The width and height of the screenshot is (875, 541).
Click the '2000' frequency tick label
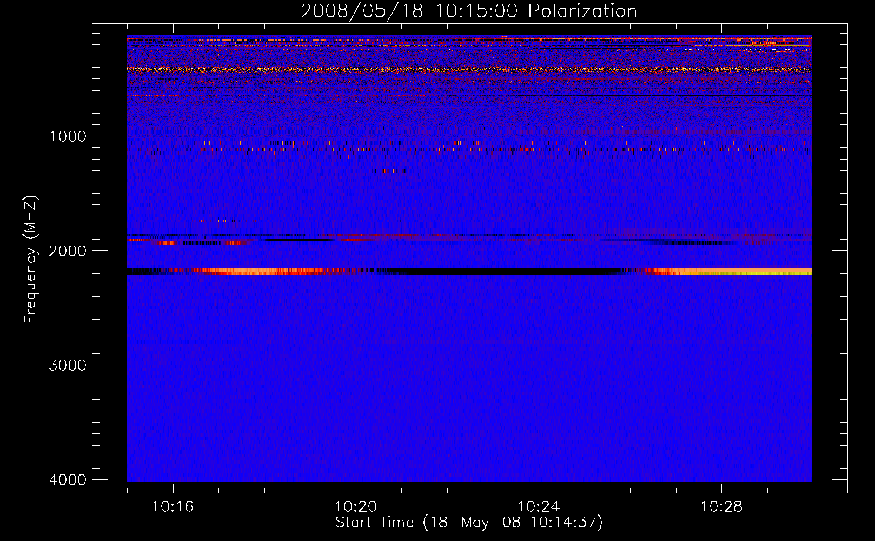click(68, 251)
